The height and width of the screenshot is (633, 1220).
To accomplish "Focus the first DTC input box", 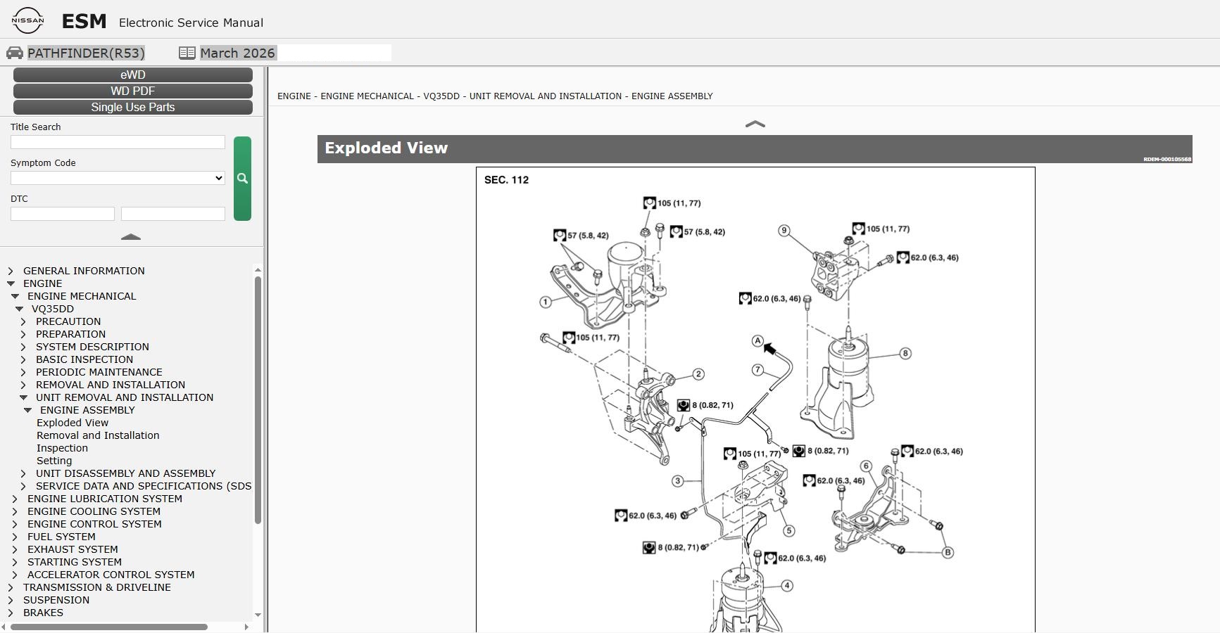I will (63, 214).
